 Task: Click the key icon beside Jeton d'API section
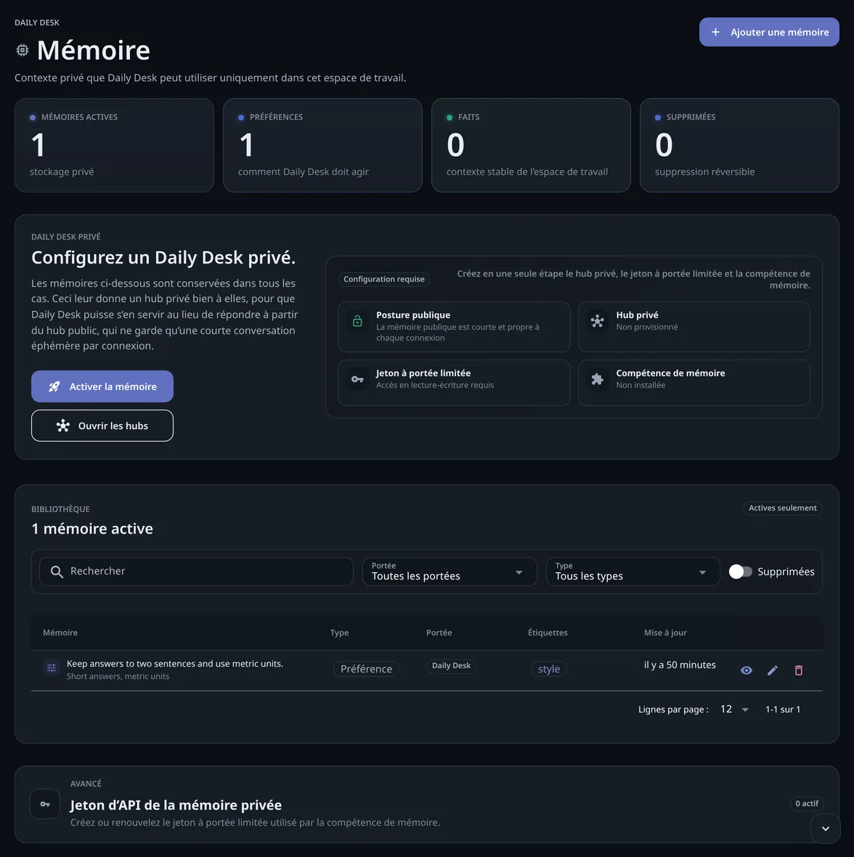click(x=45, y=804)
